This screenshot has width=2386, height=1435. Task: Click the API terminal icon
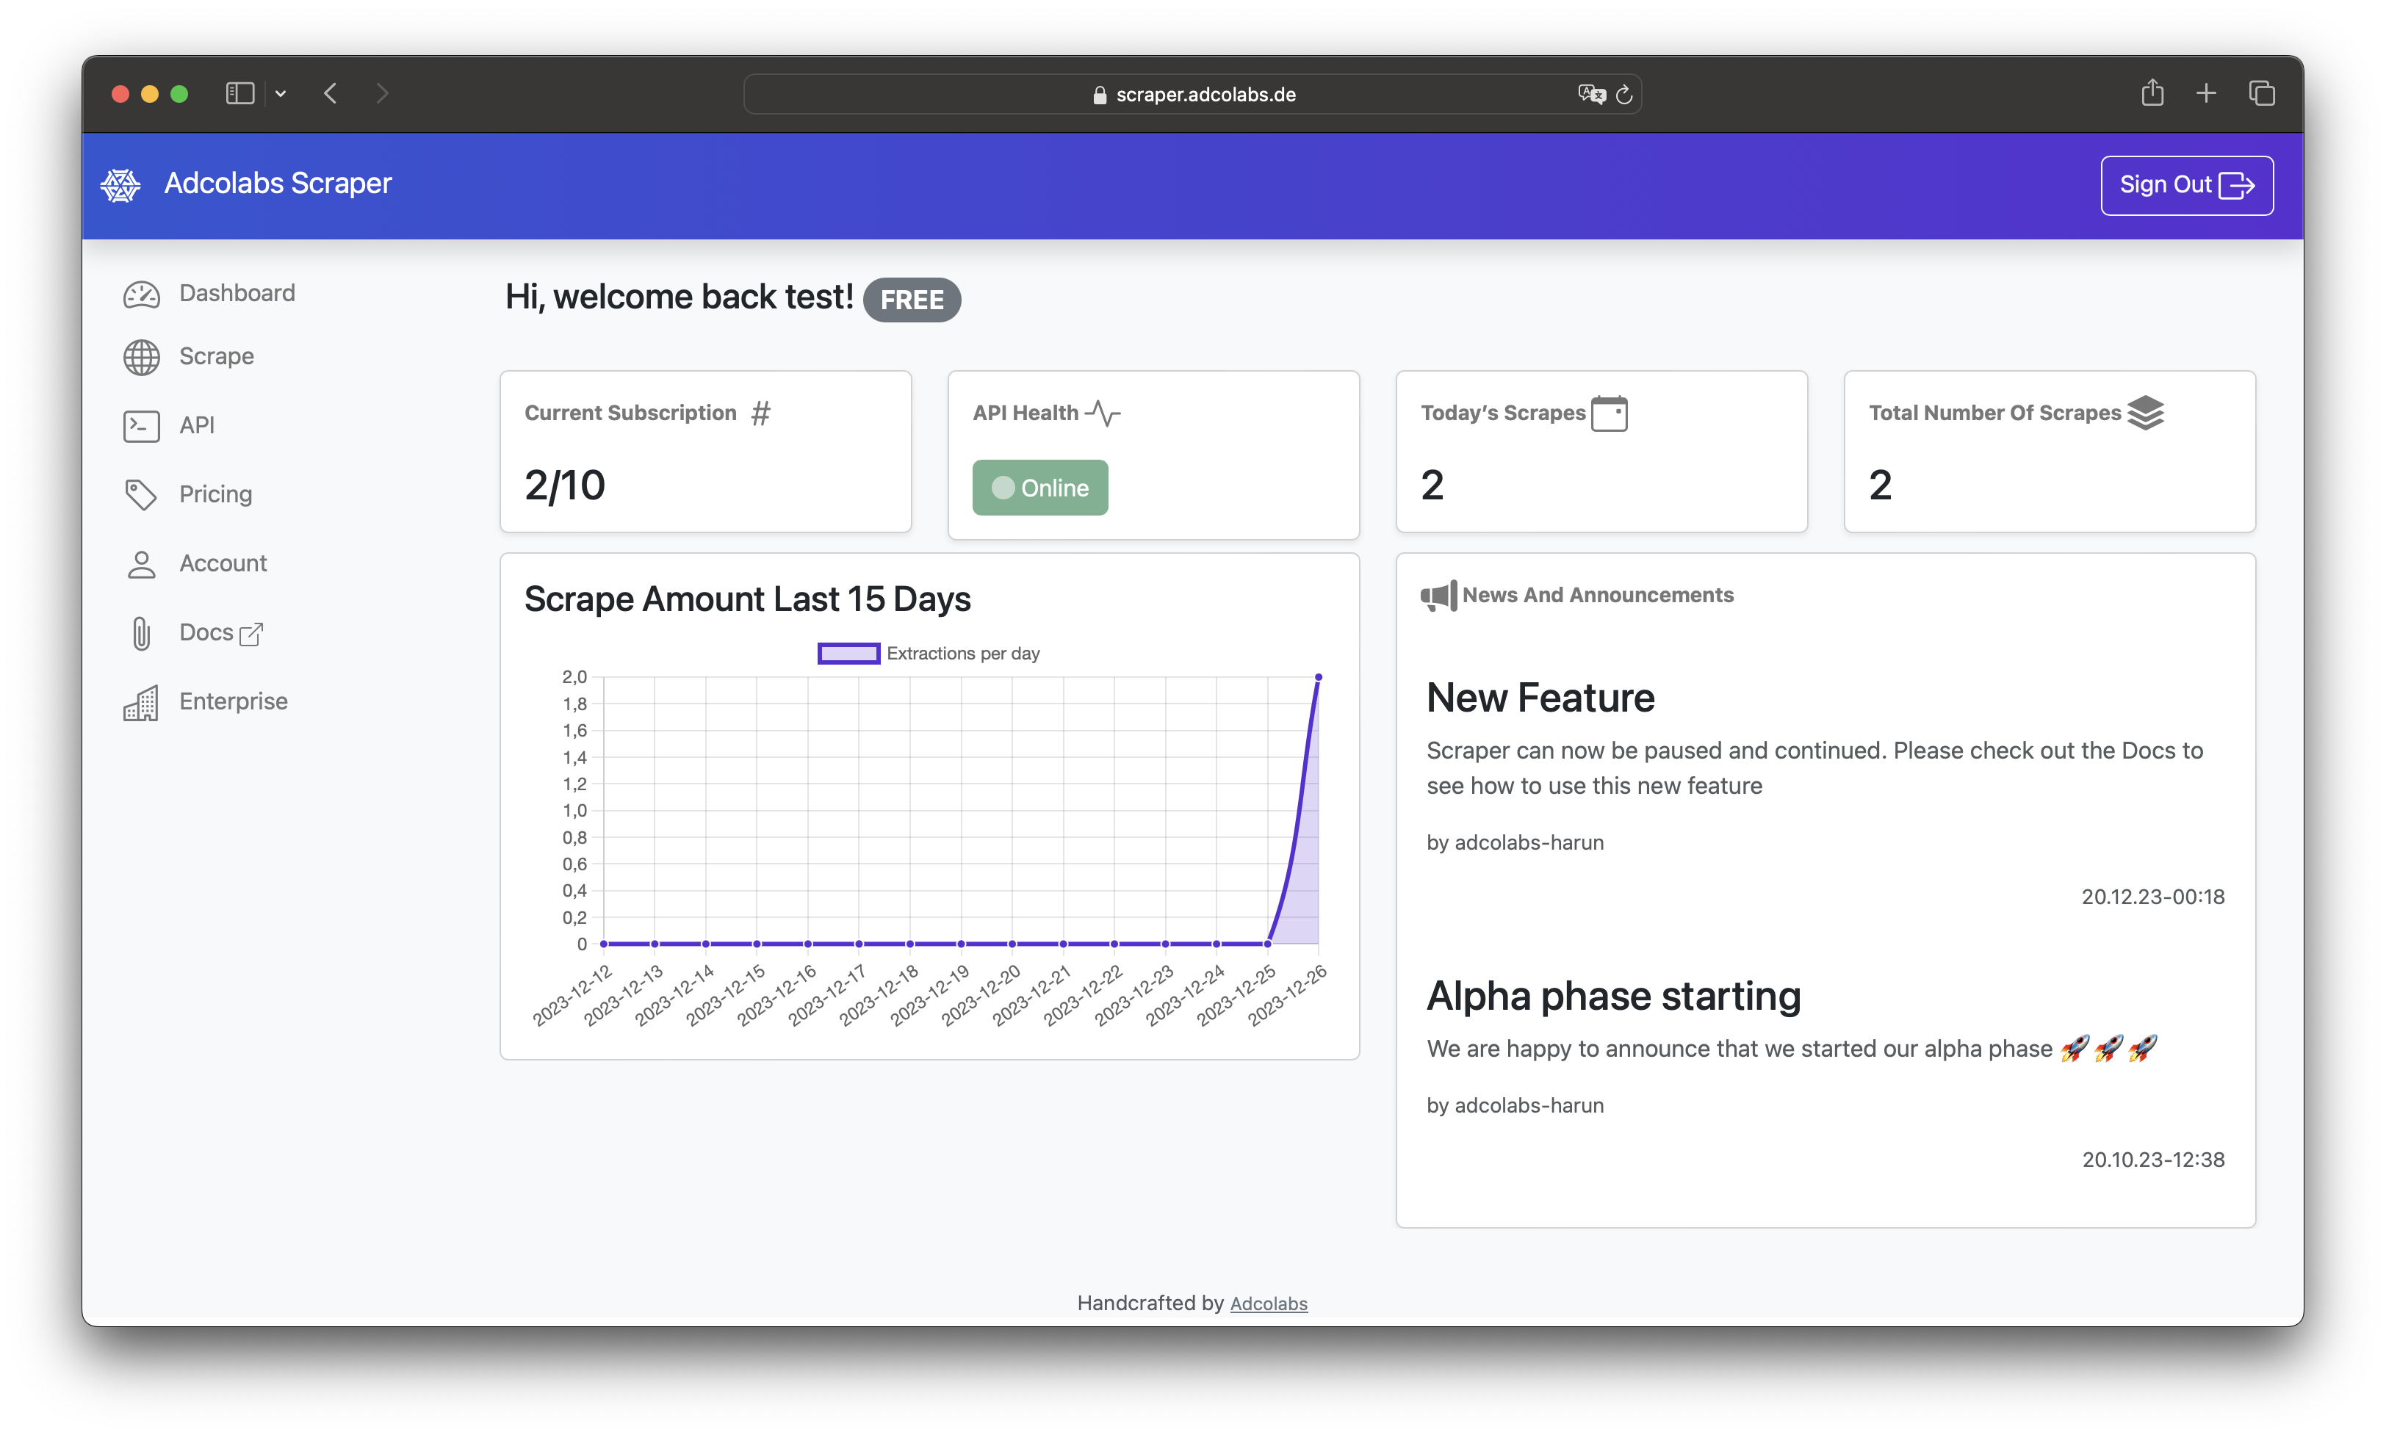[141, 425]
